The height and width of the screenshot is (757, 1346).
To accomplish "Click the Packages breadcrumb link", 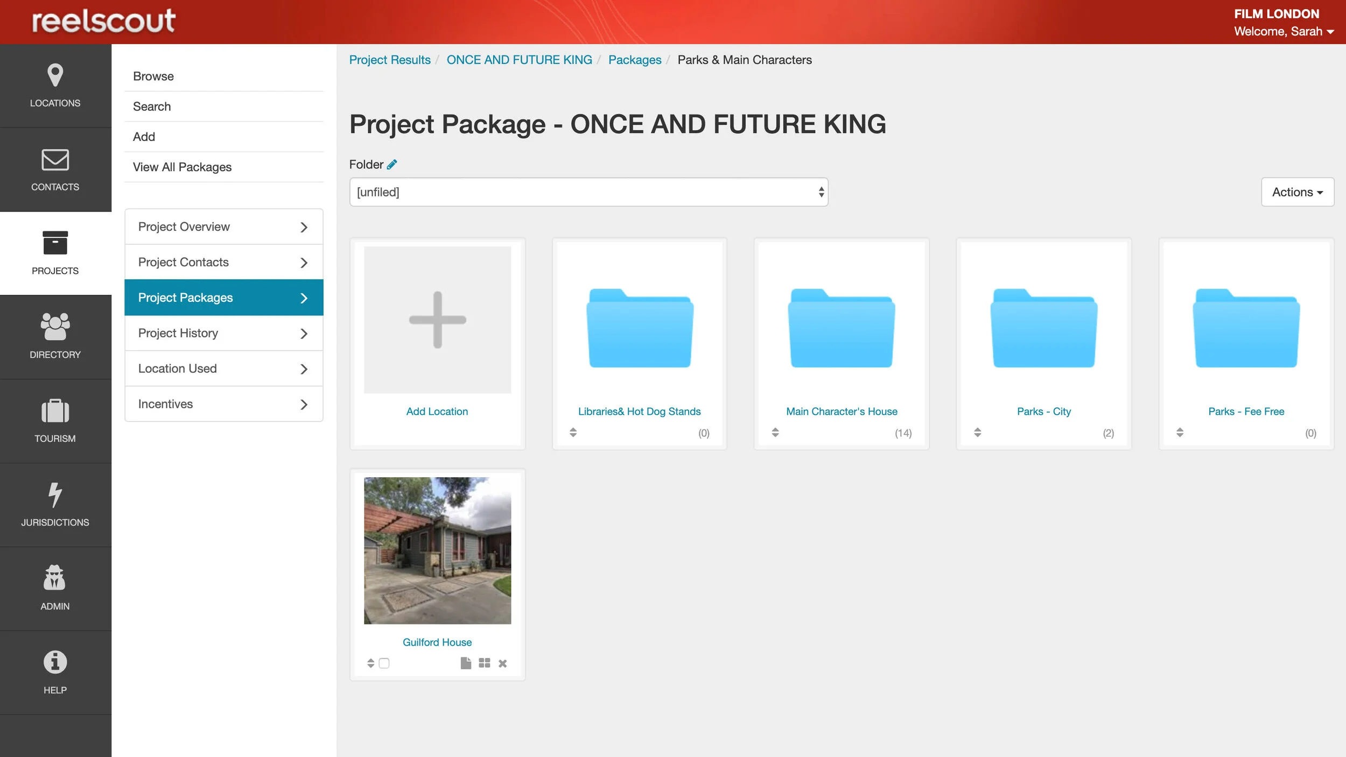I will coord(634,60).
